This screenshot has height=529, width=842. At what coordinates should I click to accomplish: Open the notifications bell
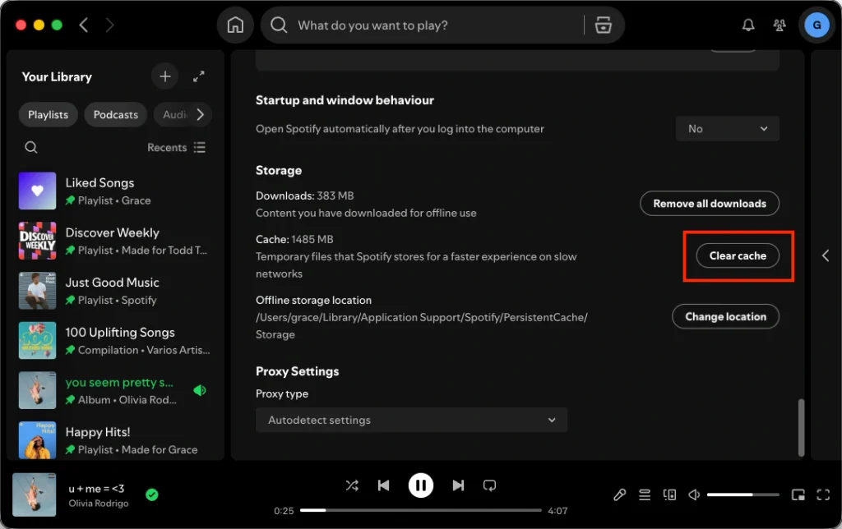click(x=748, y=25)
